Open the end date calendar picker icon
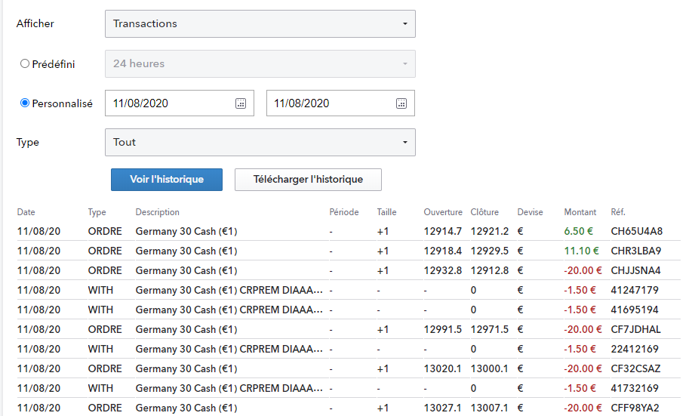 [402, 103]
